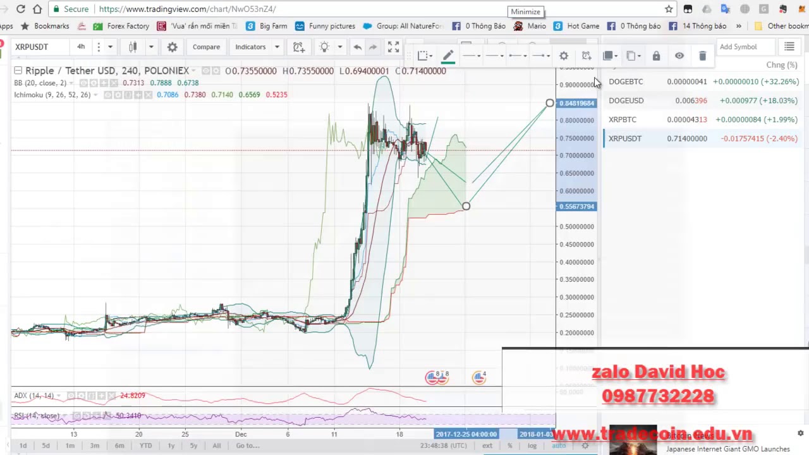Add alert on drawing from floating toolbar

tap(587, 56)
